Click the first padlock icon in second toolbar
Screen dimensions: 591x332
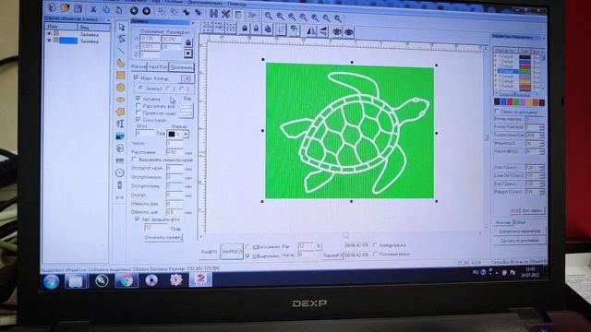[245, 29]
